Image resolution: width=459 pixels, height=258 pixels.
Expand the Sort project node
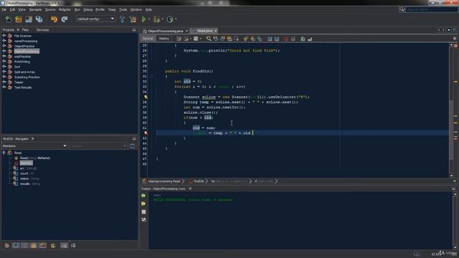[4, 67]
